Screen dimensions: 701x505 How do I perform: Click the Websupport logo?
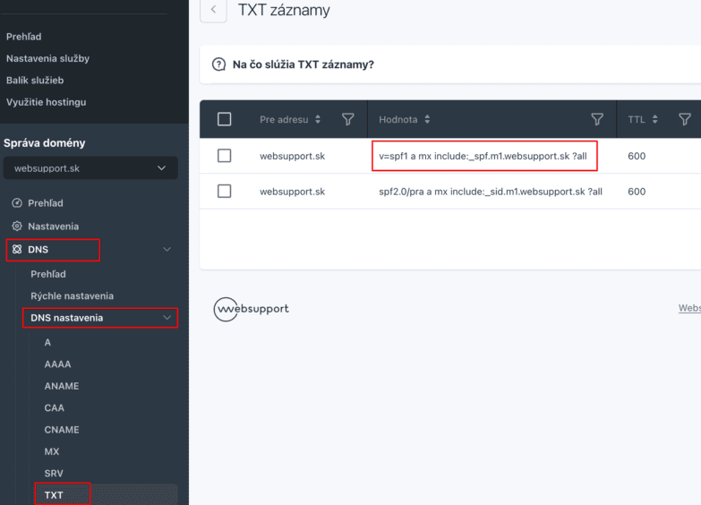252,309
